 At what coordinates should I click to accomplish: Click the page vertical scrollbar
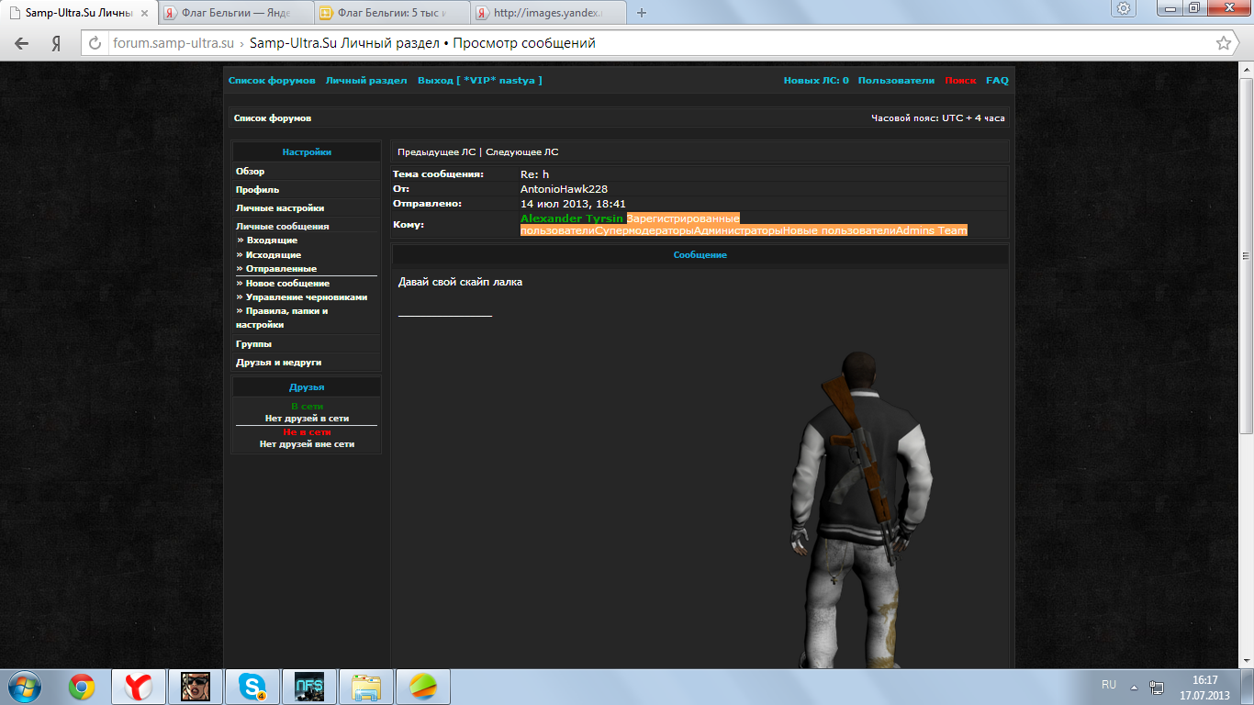coord(1246,256)
